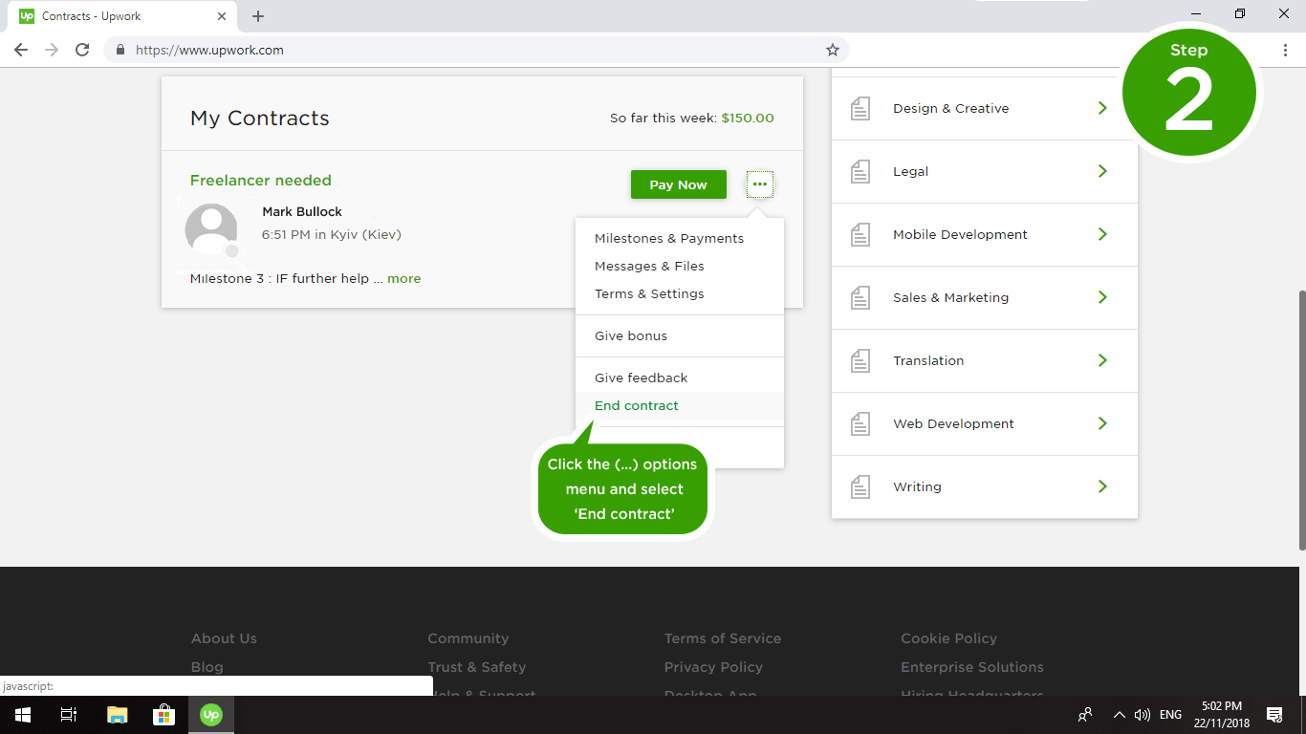
Task: Click the Pay Now button
Action: [679, 184]
